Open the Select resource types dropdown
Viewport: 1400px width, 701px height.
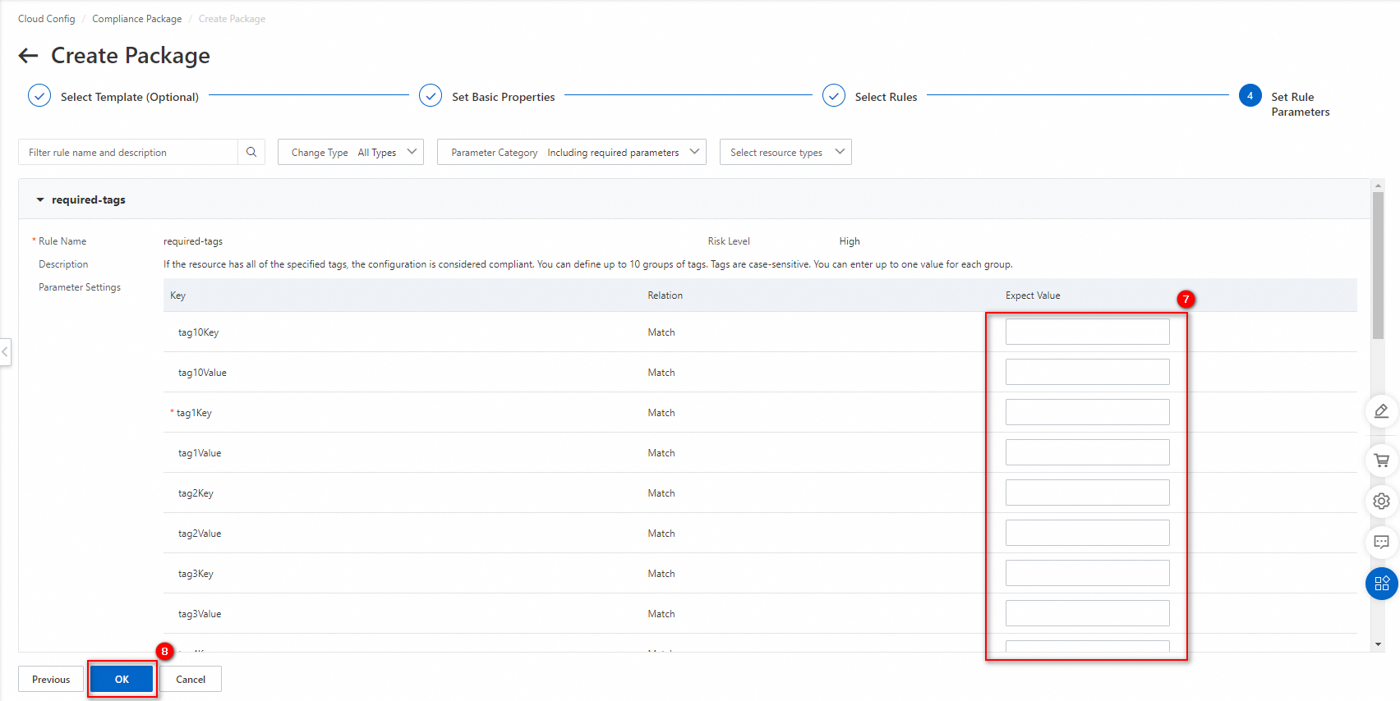click(785, 152)
